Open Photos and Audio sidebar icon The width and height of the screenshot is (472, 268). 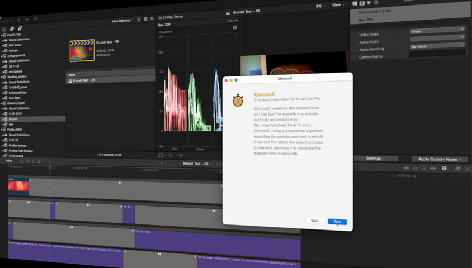(12, 29)
